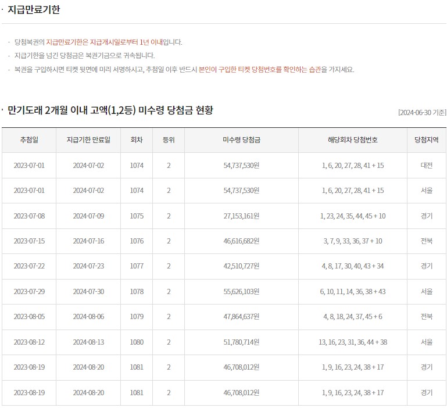Click draw date 2023-07-22
447x408 pixels.
(29, 266)
